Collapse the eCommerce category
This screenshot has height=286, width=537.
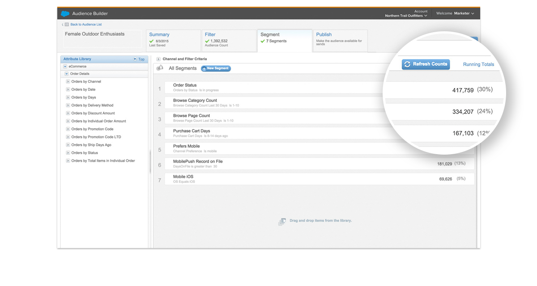[x=65, y=67]
